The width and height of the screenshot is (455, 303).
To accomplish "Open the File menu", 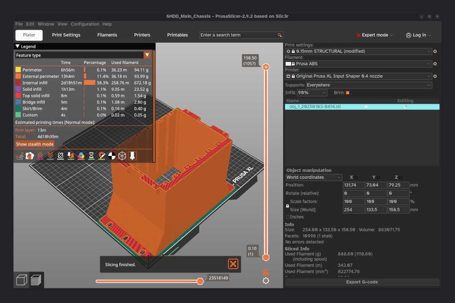I will tap(19, 24).
